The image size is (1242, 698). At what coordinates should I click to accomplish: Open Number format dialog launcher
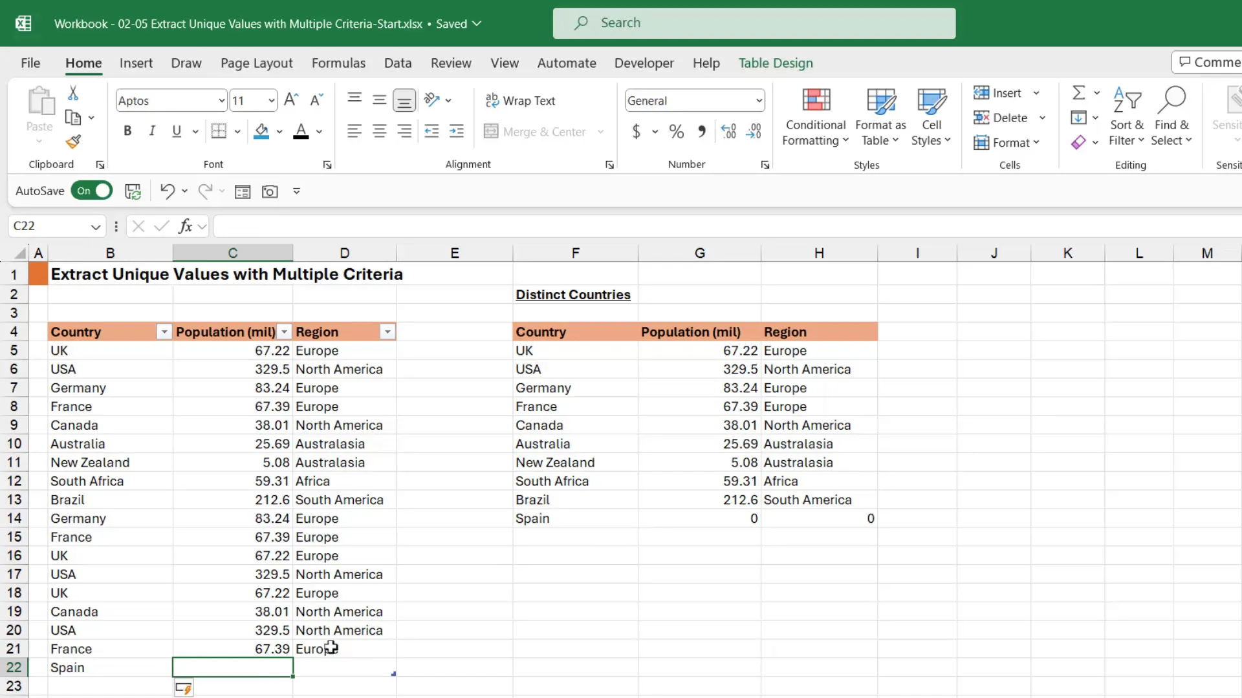pos(765,165)
